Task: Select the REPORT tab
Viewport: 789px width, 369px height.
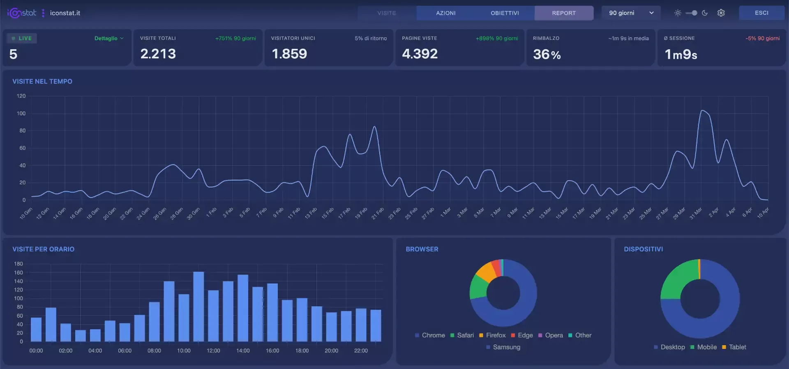Action: [x=564, y=13]
